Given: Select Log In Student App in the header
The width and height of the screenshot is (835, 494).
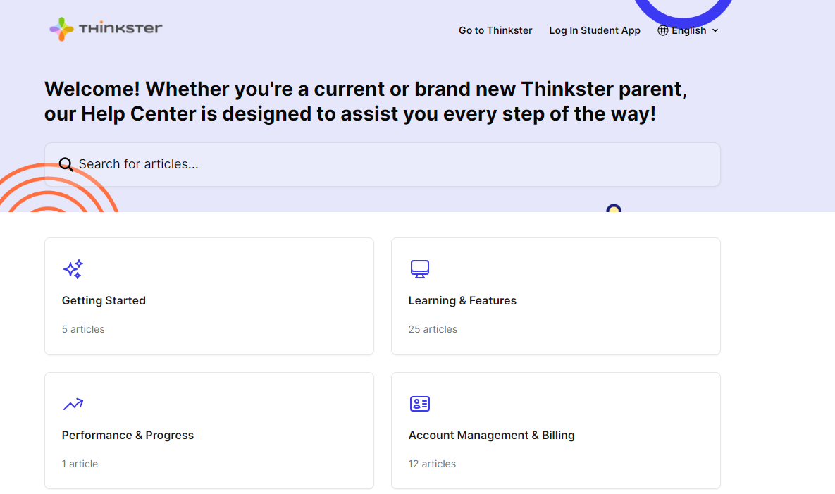Looking at the screenshot, I should click(594, 30).
